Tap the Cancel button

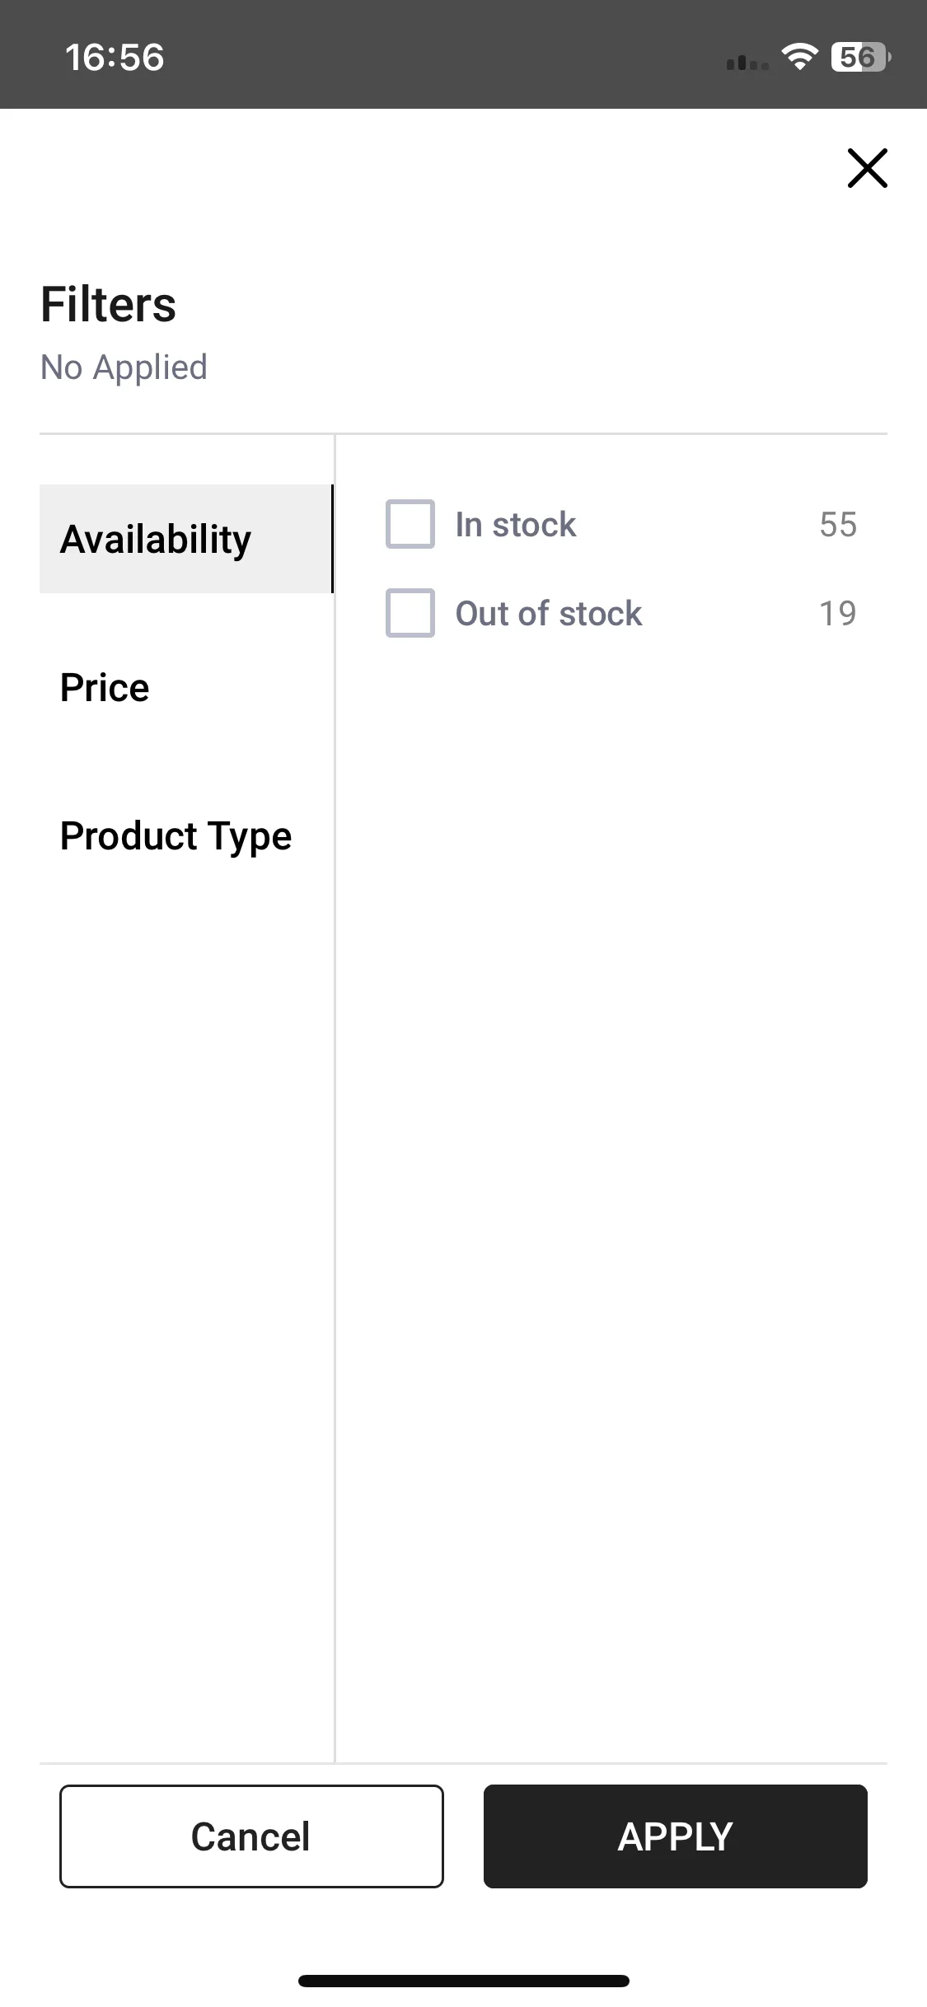point(251,1836)
